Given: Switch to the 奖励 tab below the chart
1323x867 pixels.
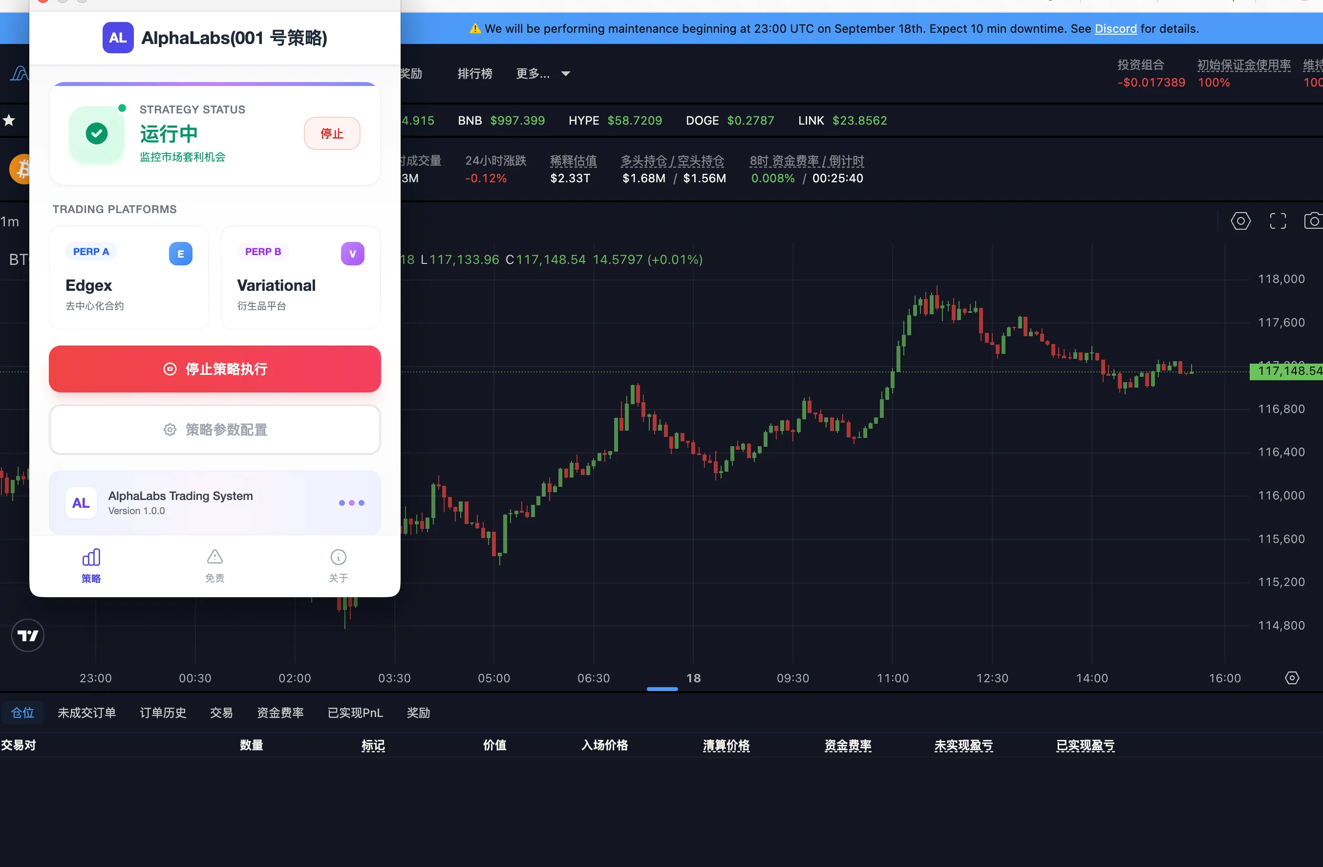Looking at the screenshot, I should click(x=418, y=713).
